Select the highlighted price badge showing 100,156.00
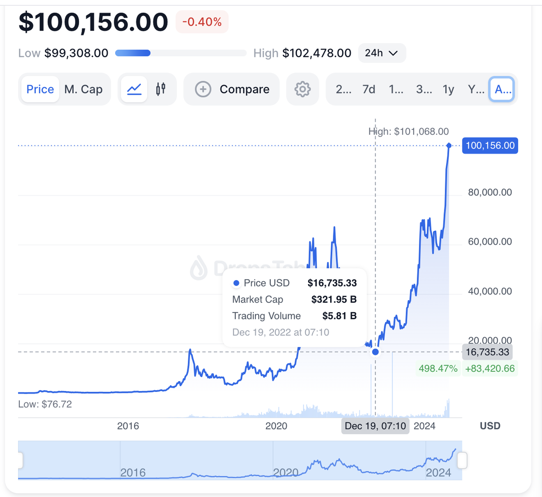 490,145
